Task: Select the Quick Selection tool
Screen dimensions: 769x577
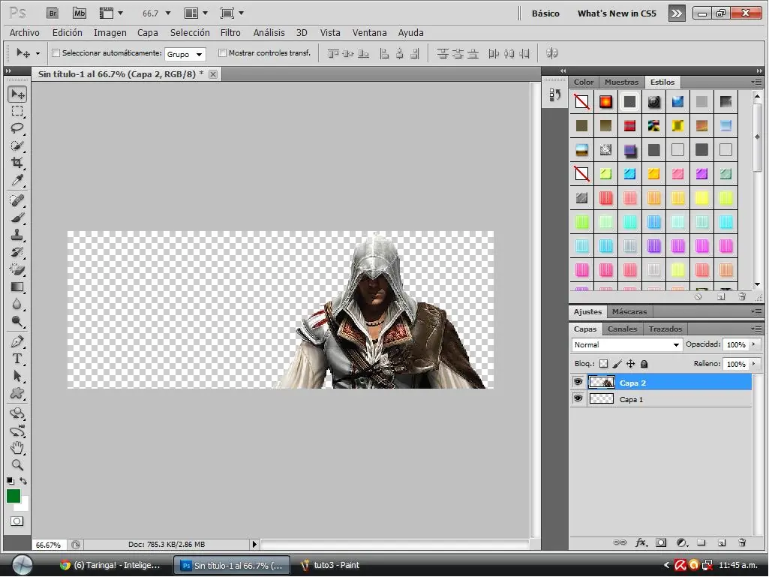Action: coord(18,146)
